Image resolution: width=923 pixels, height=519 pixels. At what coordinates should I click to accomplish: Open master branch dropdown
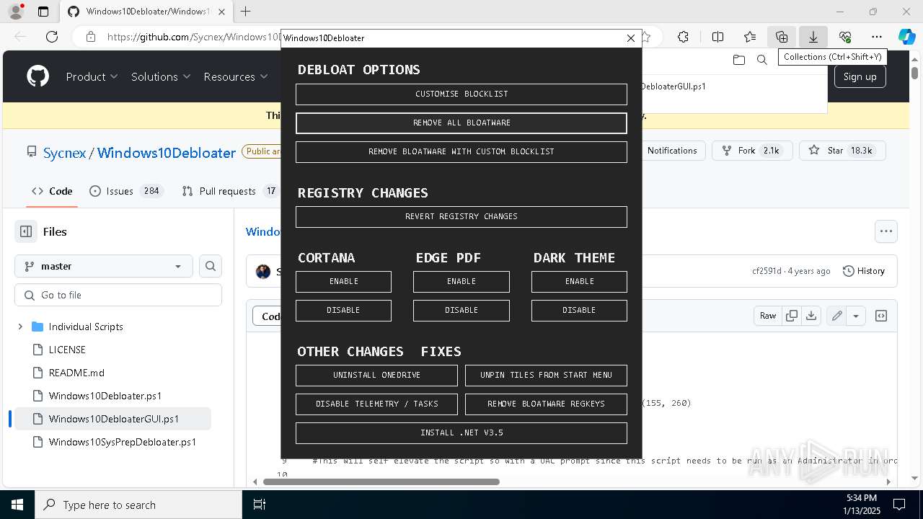(x=104, y=266)
